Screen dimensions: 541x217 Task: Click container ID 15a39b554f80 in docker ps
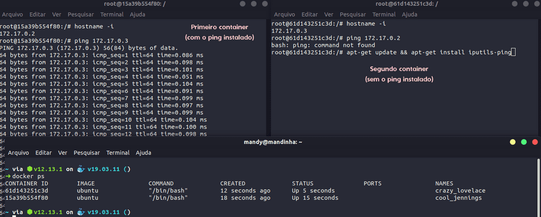point(26,198)
